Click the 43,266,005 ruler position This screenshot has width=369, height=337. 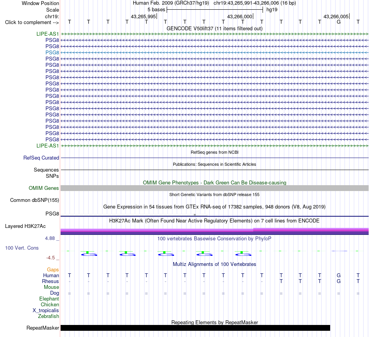pos(336,16)
